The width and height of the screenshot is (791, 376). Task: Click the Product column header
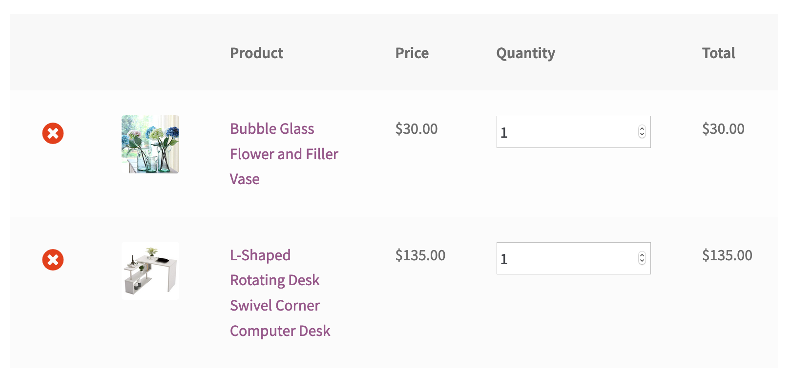(x=256, y=53)
